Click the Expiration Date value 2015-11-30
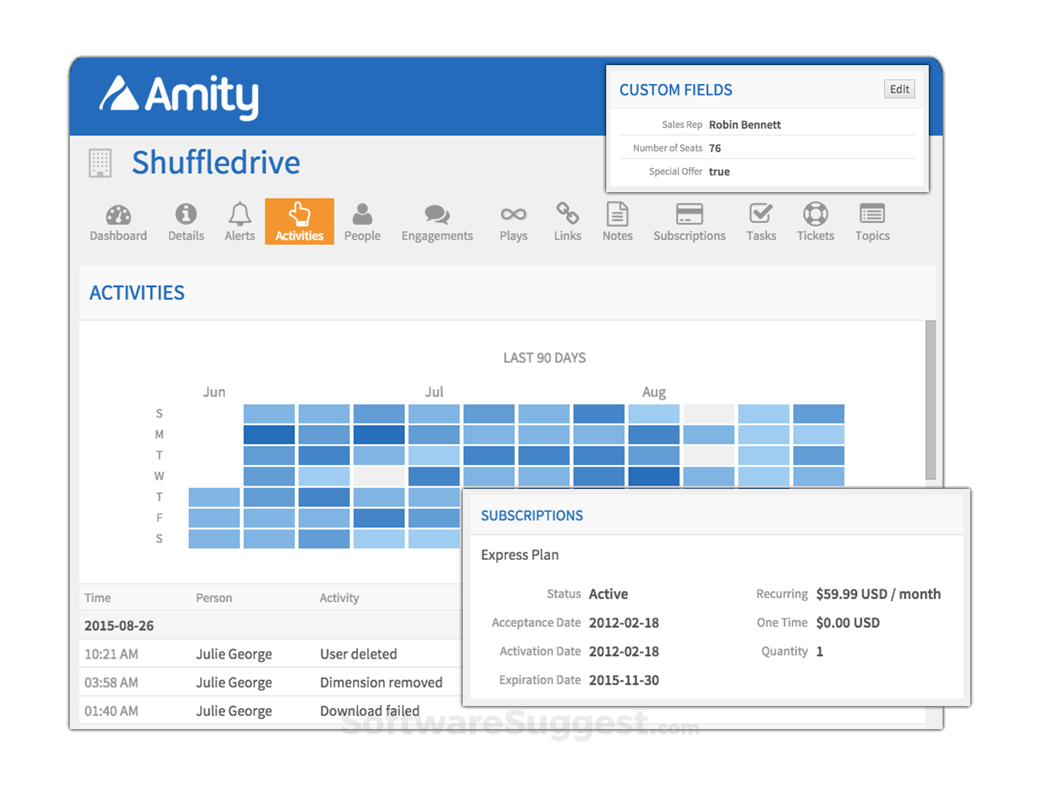Screen dimensions: 1040x787 click(x=624, y=680)
